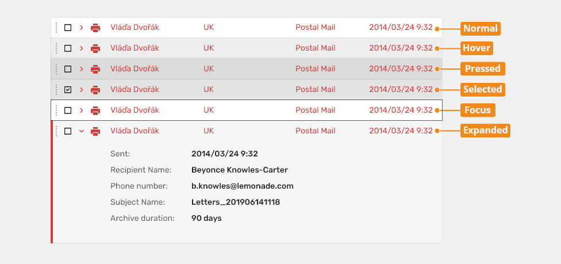Click the printer icon in the Selected row
Screen dimensions: 561x264
click(x=95, y=90)
